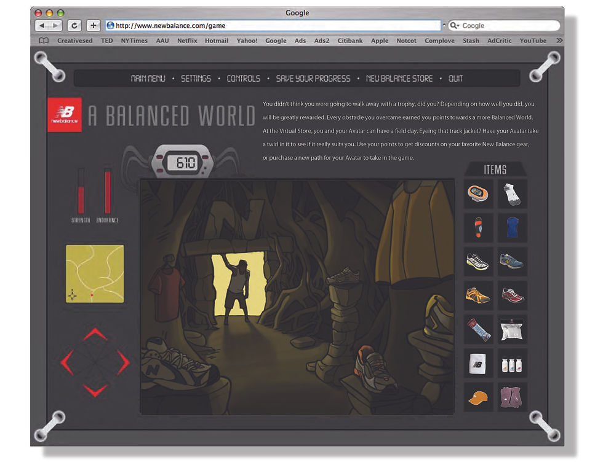
Task: Click the down arrow game control
Action: 95,391
